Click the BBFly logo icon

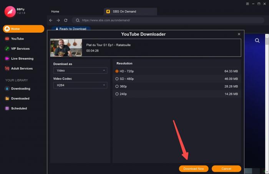[x=10, y=12]
